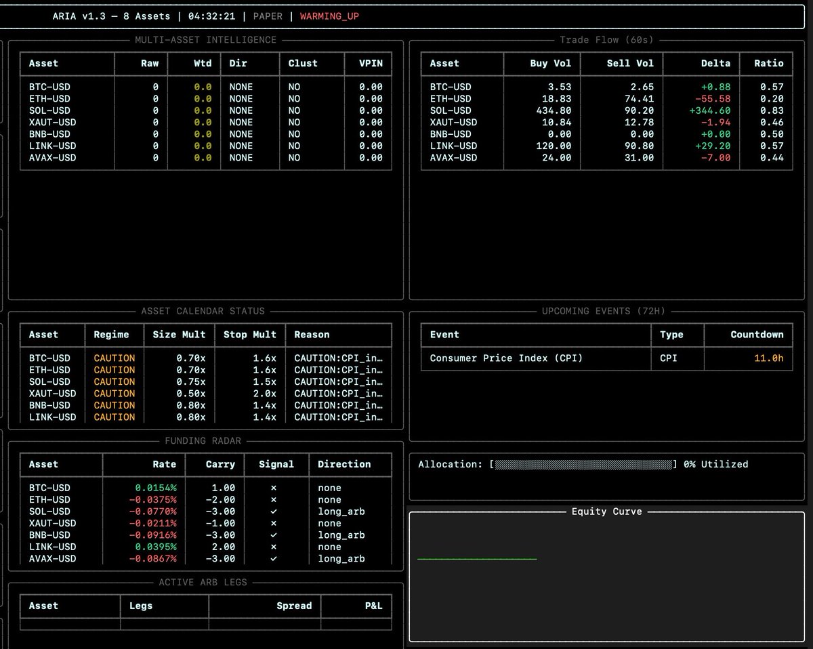Click the PAPER mode label in header
Viewport: 813px width, 649px height.
point(268,16)
